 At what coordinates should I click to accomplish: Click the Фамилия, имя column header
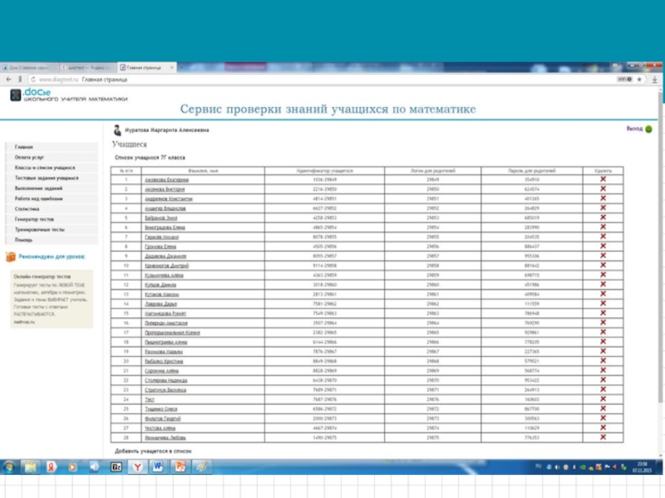203,171
